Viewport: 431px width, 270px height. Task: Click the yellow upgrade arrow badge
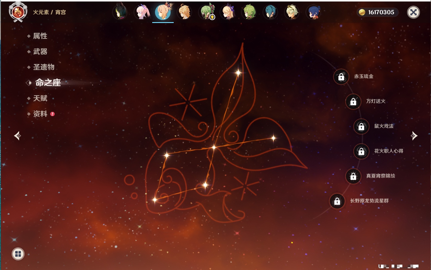coord(212,17)
